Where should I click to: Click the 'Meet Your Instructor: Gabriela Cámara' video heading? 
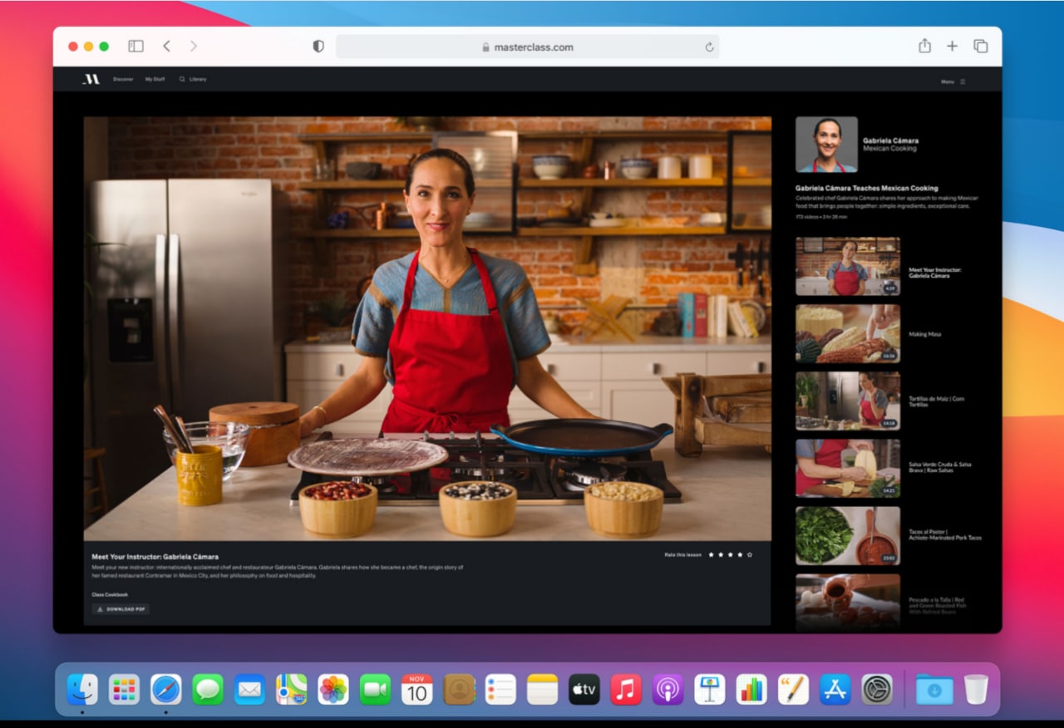(x=155, y=556)
